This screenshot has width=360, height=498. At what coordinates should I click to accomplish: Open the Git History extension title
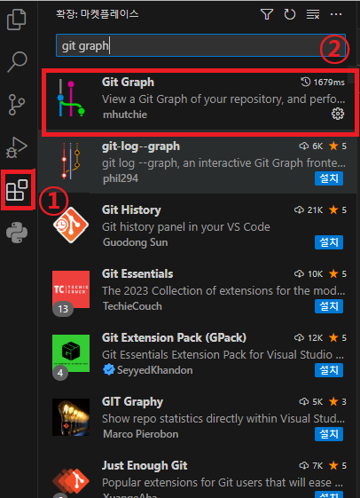point(131,209)
